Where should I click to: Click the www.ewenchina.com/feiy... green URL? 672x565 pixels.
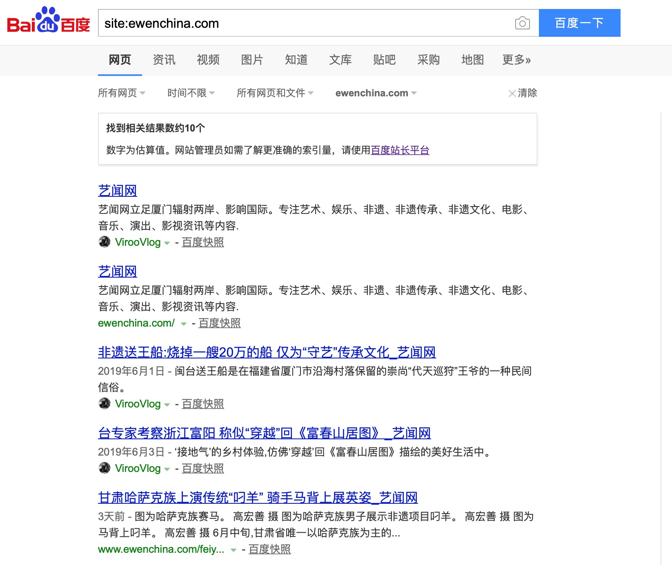coord(161,549)
